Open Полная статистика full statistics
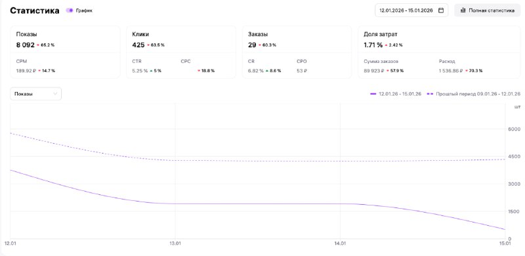The image size is (525, 256). pos(487,11)
